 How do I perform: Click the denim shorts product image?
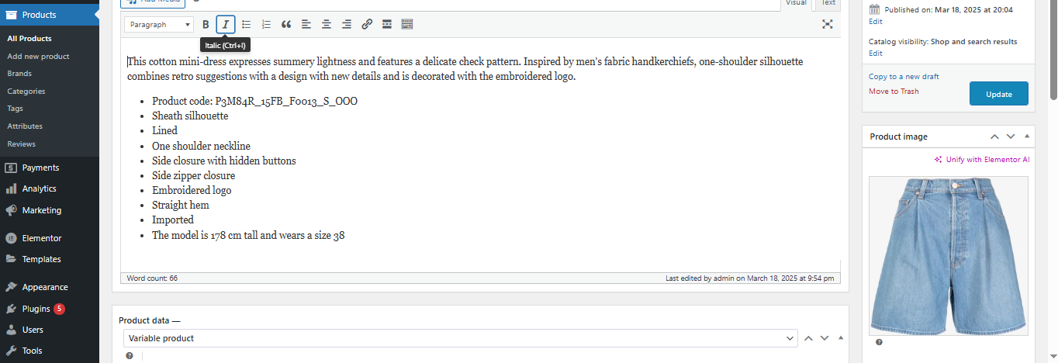pos(948,255)
